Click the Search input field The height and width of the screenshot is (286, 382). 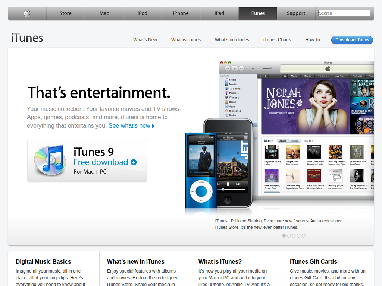point(344,13)
